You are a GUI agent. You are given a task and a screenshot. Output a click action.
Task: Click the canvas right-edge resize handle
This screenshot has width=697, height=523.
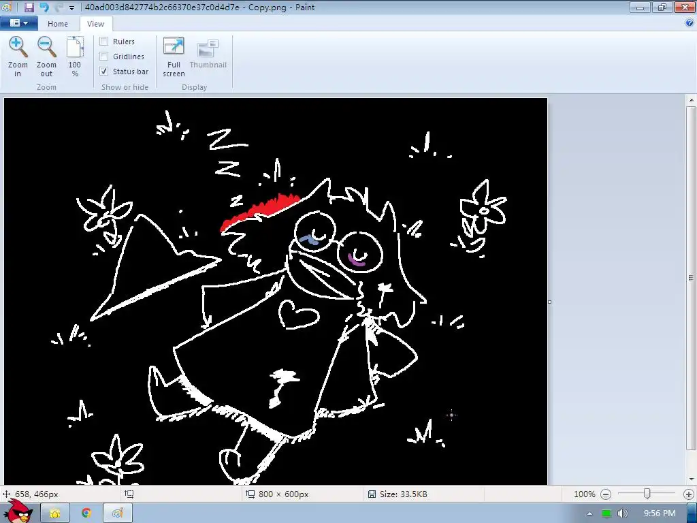point(550,302)
